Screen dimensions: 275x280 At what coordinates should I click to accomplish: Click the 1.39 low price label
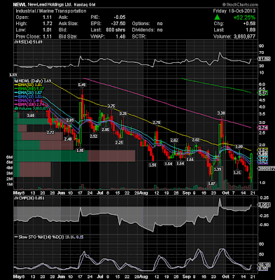[x=218, y=169]
